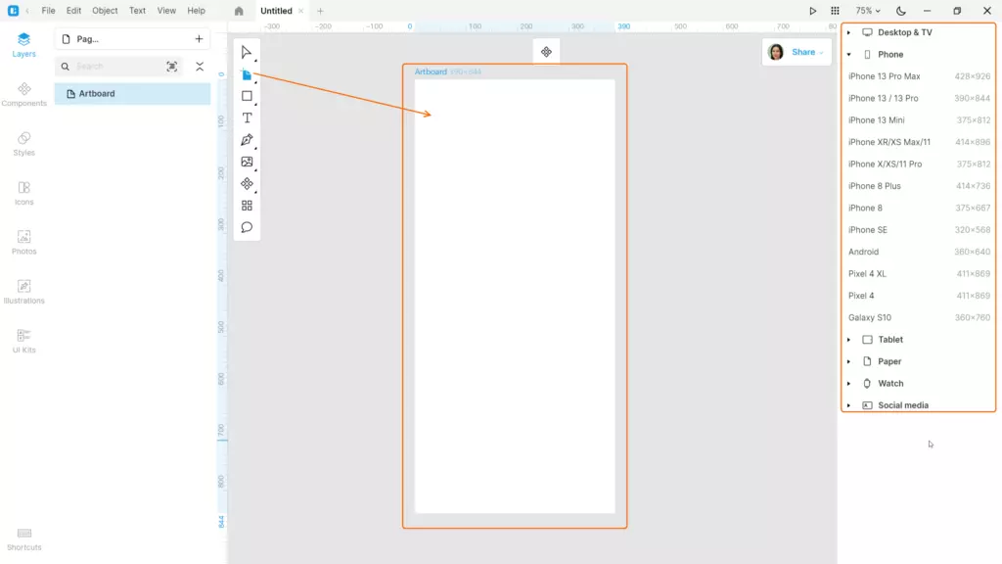Click the focus layer icon beside search
Image resolution: width=1002 pixels, height=564 pixels.
(x=172, y=67)
